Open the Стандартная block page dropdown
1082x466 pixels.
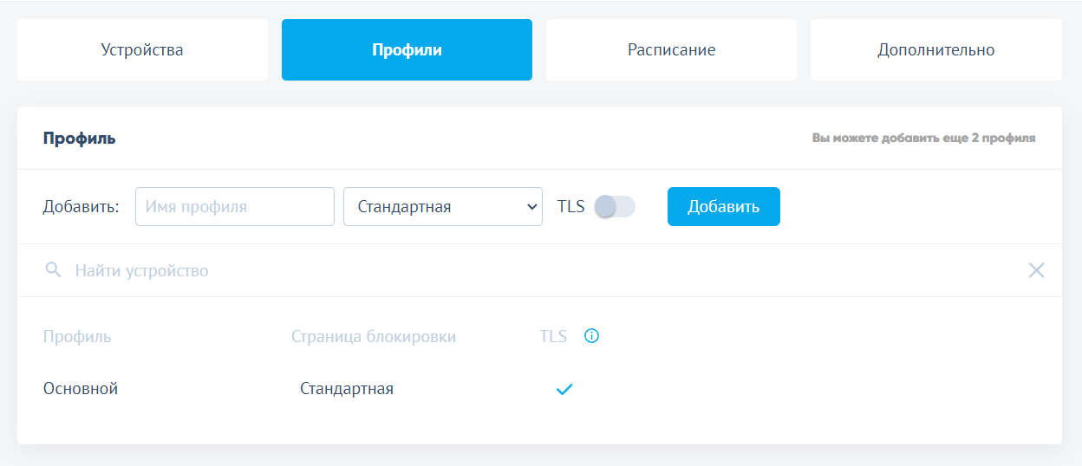point(443,207)
